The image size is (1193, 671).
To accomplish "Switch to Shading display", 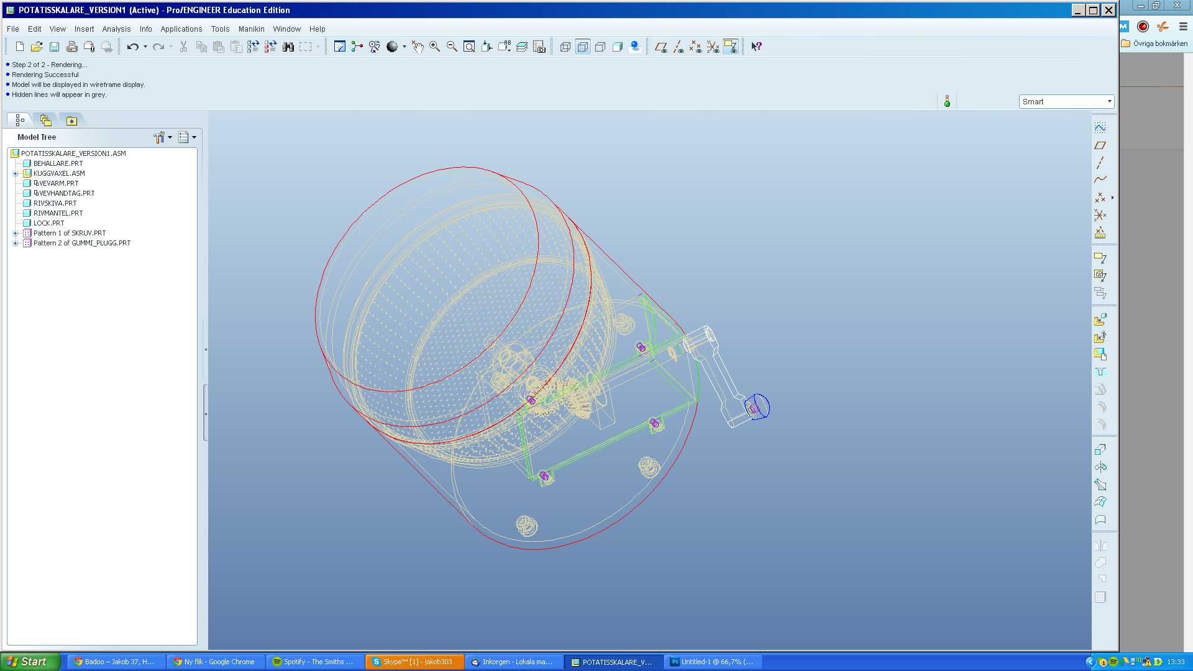I will [618, 47].
